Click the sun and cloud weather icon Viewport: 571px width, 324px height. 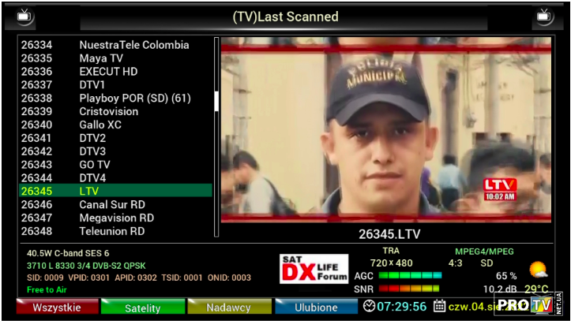coord(539,270)
